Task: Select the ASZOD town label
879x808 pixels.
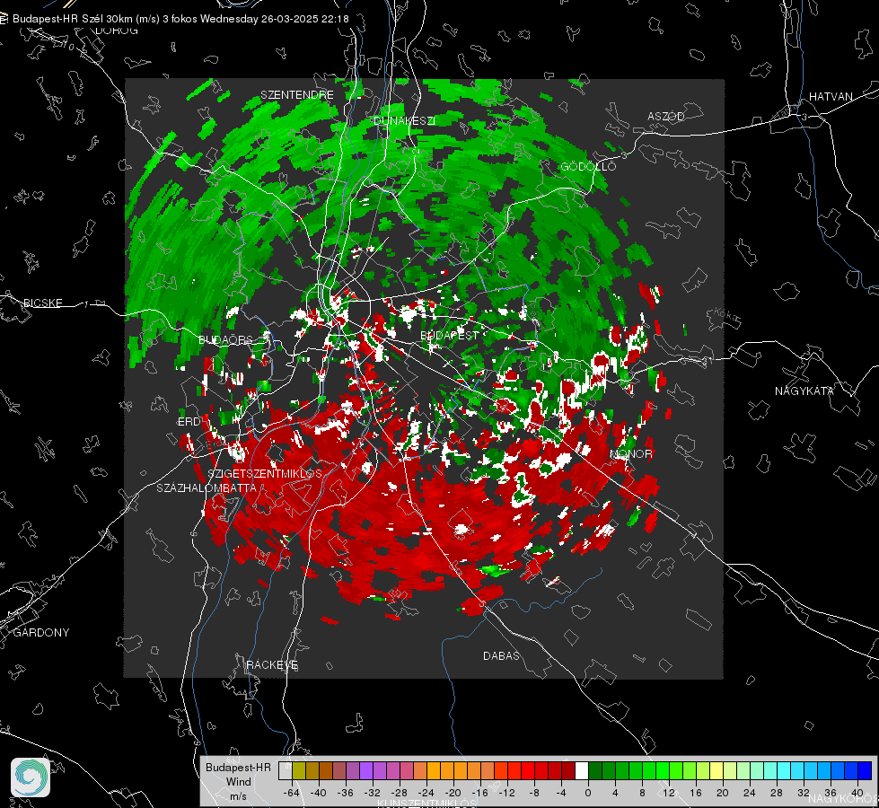Action: pos(666,116)
